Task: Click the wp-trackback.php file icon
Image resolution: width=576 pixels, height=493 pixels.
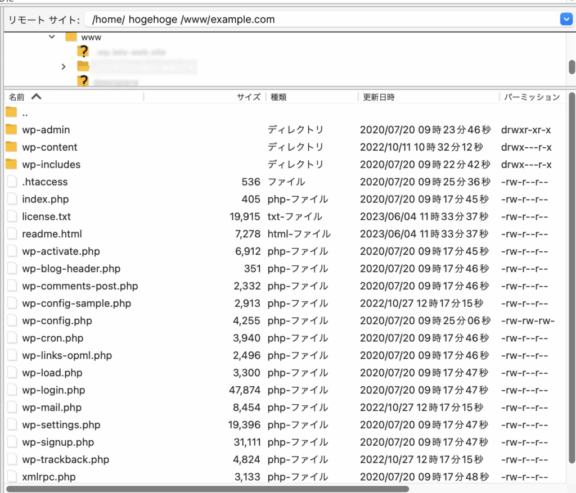Action: [12, 459]
